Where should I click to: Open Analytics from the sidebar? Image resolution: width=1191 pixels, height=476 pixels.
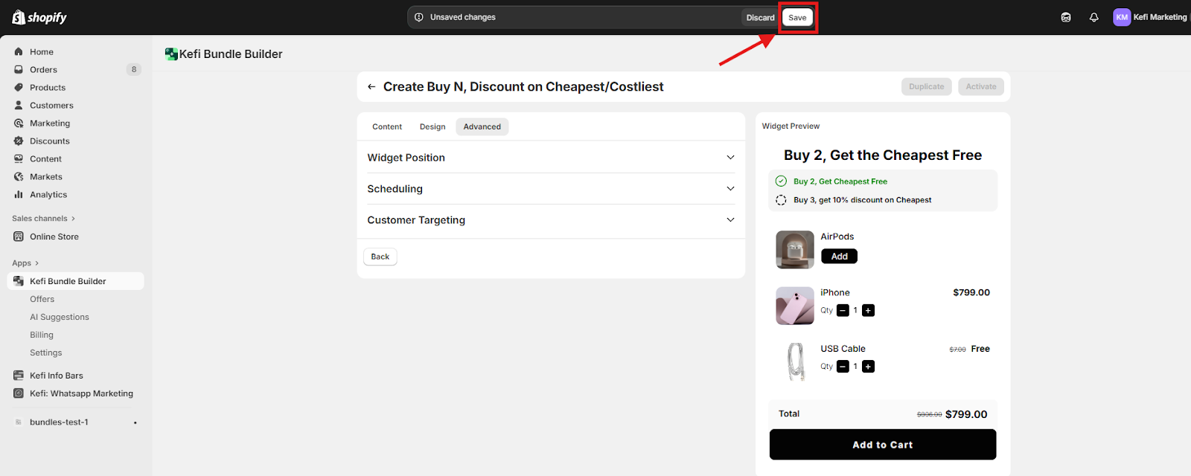pyautogui.click(x=48, y=195)
